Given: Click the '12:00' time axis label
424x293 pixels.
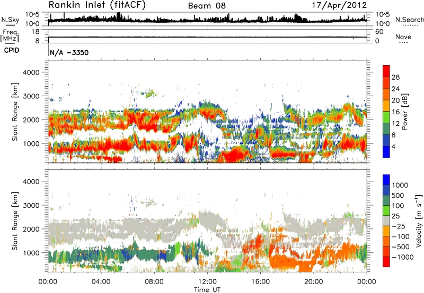Looking at the screenshot, I should (x=207, y=282).
